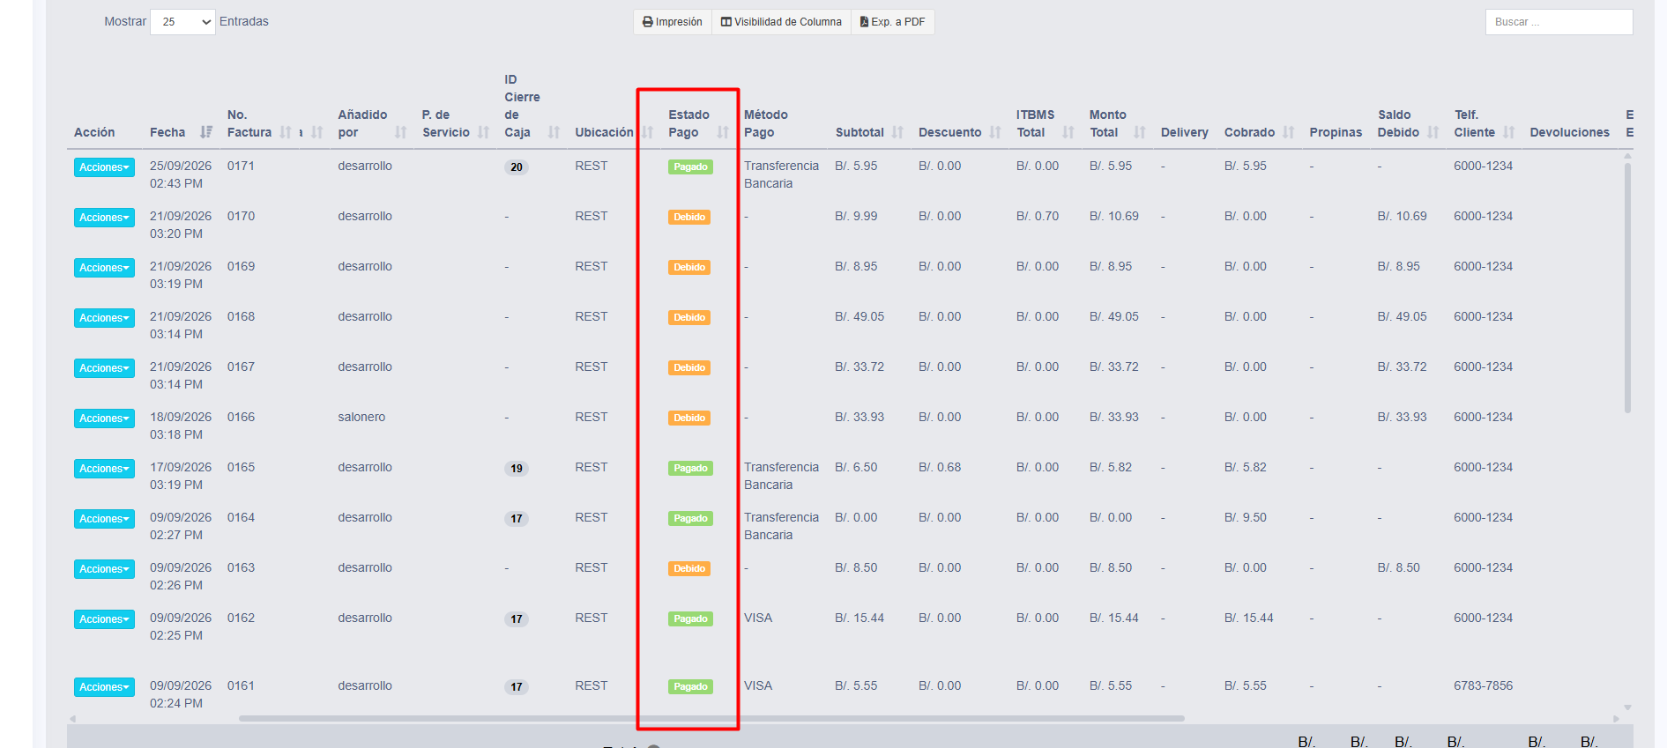Click the Delivery column header
The image size is (1667, 748).
1184,132
